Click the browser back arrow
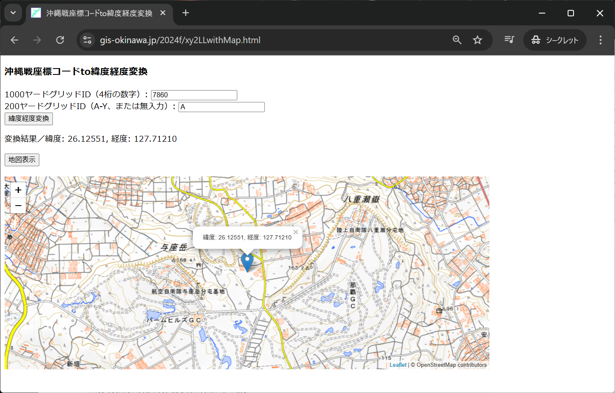Image resolution: width=615 pixels, height=393 pixels. point(14,40)
